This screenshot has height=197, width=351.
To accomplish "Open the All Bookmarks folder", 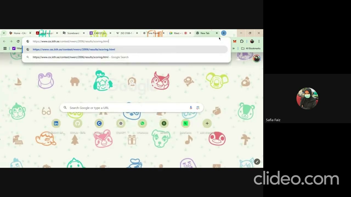I will [x=251, y=48].
